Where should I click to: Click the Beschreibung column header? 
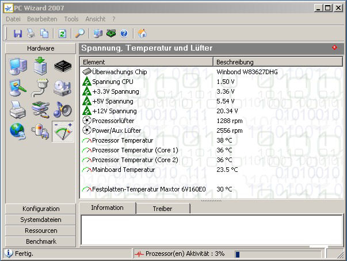coord(278,62)
